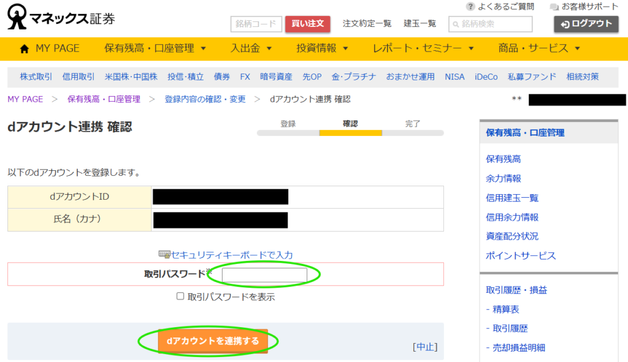Screen dimensions: 628x362
Task: Click the question mark FAQ icon
Action: click(x=470, y=7)
